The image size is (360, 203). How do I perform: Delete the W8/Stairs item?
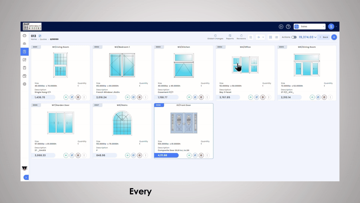tap(140, 155)
